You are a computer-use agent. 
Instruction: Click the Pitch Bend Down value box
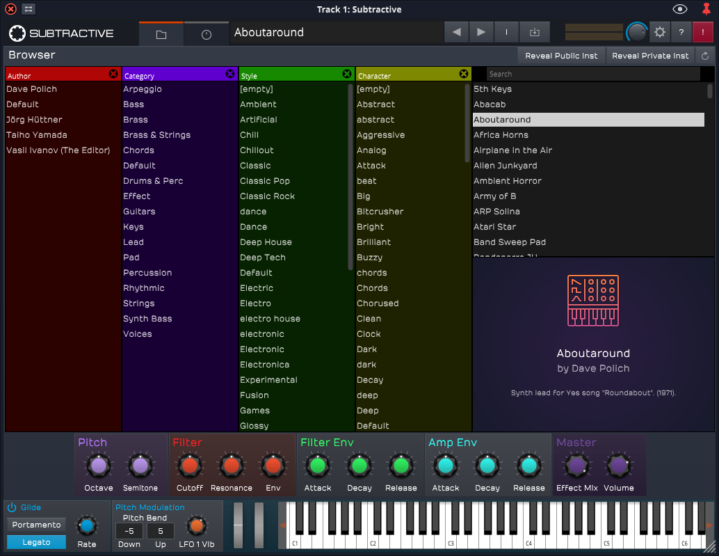tap(129, 531)
